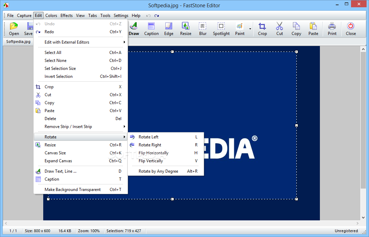
Task: Click the Print toolbar icon
Action: [x=332, y=26]
